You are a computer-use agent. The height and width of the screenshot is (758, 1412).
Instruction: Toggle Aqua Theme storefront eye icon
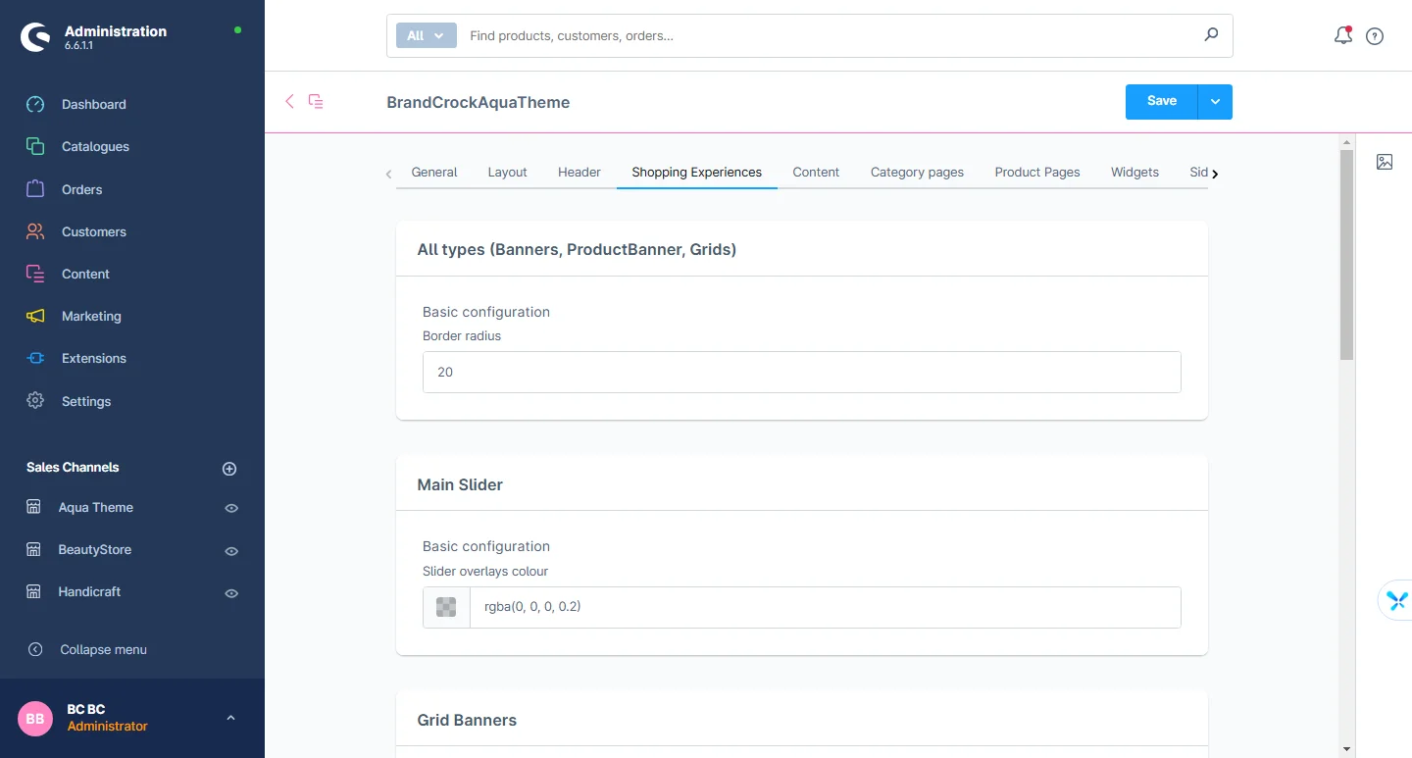(231, 508)
